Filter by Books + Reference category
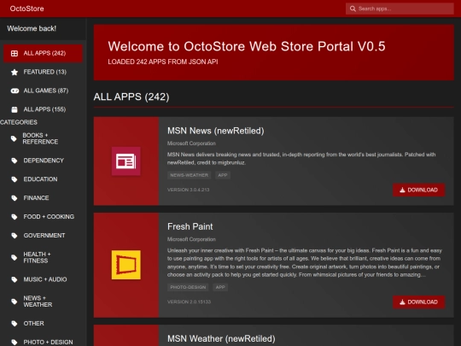 (43, 138)
